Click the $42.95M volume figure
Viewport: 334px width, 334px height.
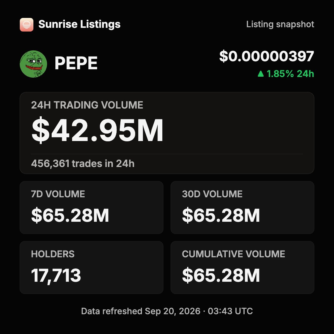[97, 130]
